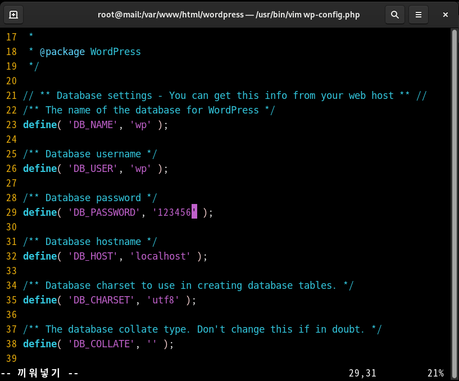The width and height of the screenshot is (459, 381).
Task: Click the highlighted cursor block on line 29
Action: 194,212
